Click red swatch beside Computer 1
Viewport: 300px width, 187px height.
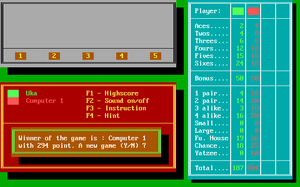tap(13, 101)
